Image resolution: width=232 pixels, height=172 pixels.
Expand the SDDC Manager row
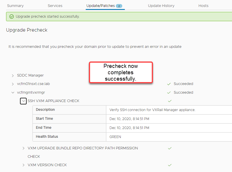[x=13, y=75]
